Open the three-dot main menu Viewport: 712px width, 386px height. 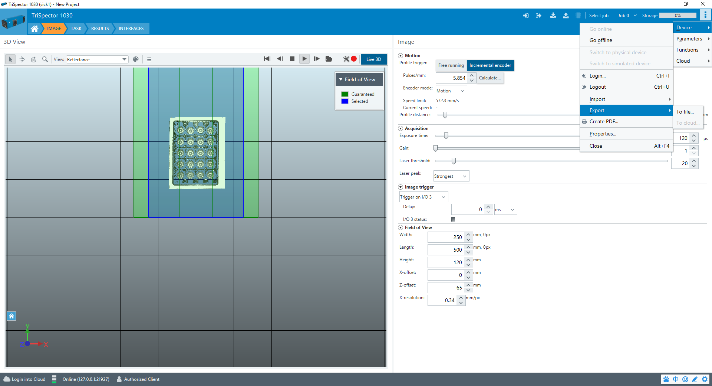[x=705, y=15]
